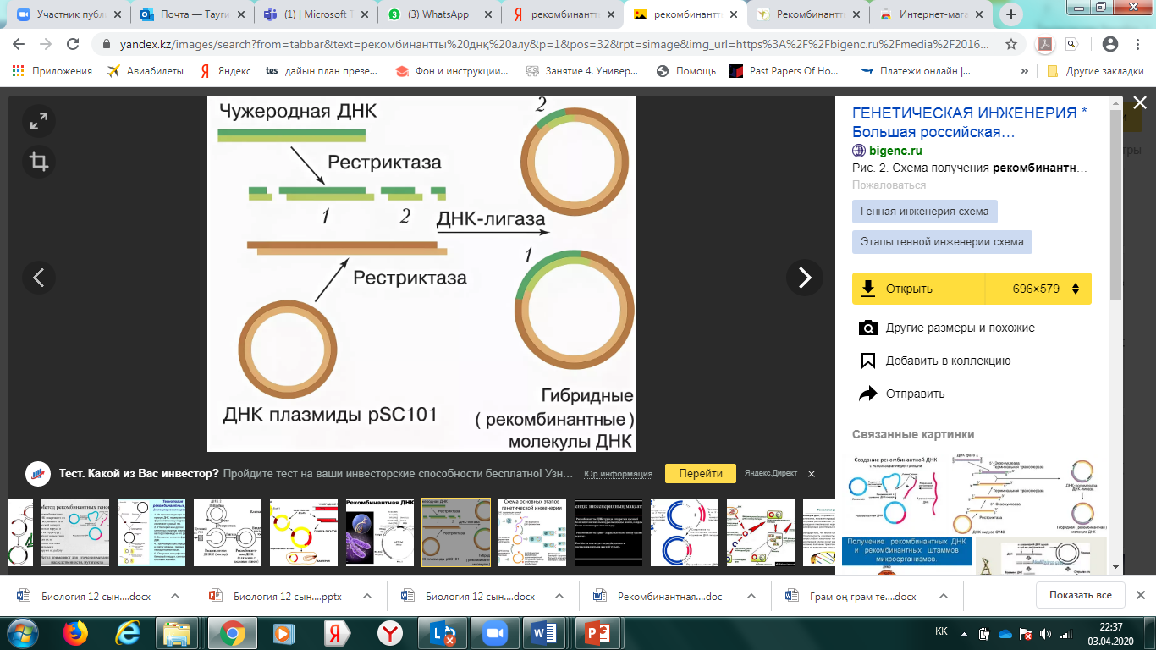1156x650 pixels.
Task: Expand options for Грам оң грам docx download
Action: 942,596
